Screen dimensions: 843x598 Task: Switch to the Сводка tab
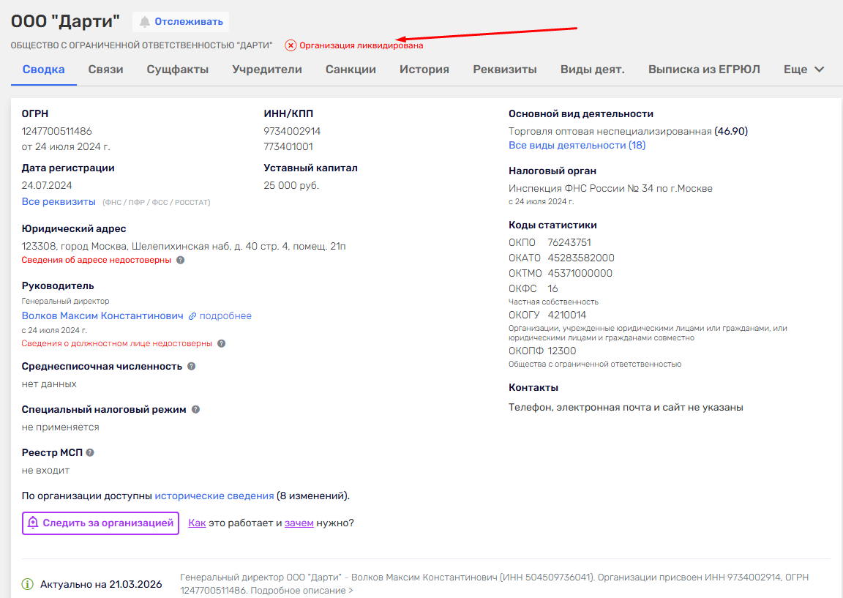(44, 70)
